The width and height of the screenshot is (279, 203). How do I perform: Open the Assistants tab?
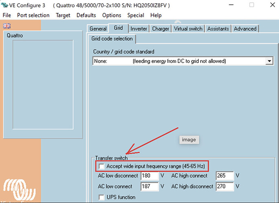tap(218, 28)
